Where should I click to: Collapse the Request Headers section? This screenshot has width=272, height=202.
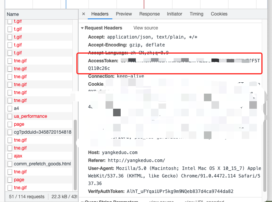pyautogui.click(x=82, y=28)
